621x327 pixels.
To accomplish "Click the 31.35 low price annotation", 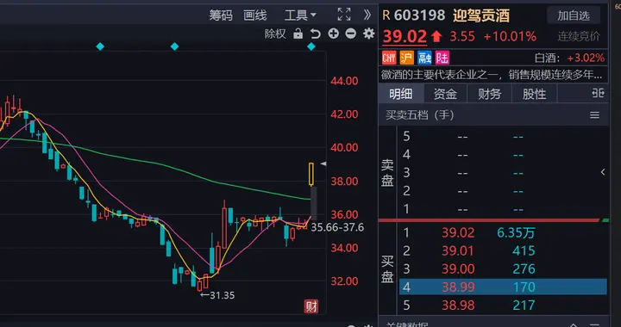I will click(x=217, y=295).
